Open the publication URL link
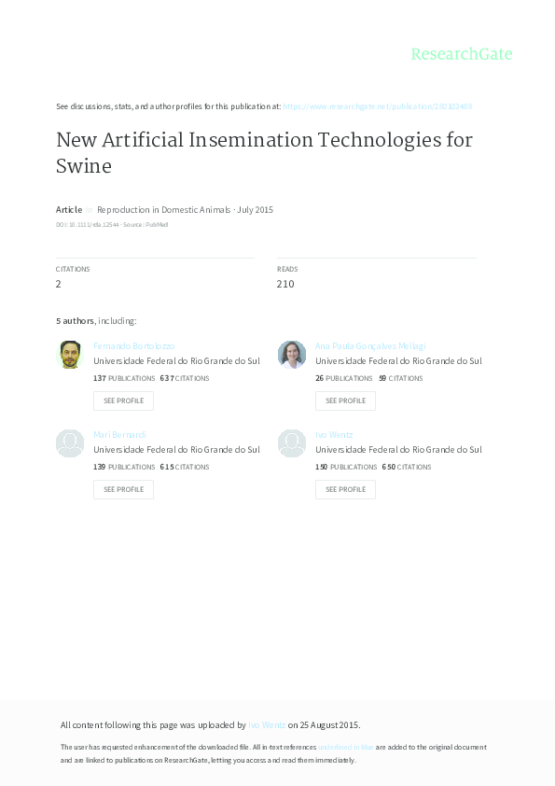Viewport: 555px width, 786px height. point(380,105)
